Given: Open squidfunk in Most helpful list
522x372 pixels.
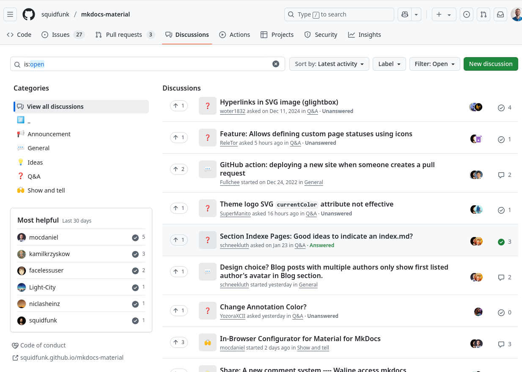Looking at the screenshot, I should point(43,320).
